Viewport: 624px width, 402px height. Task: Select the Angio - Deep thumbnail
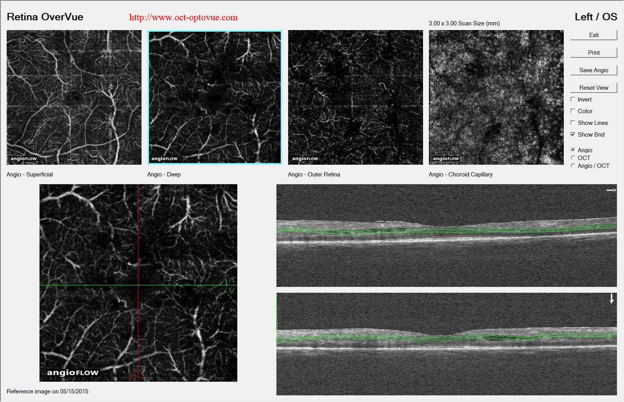click(x=215, y=98)
